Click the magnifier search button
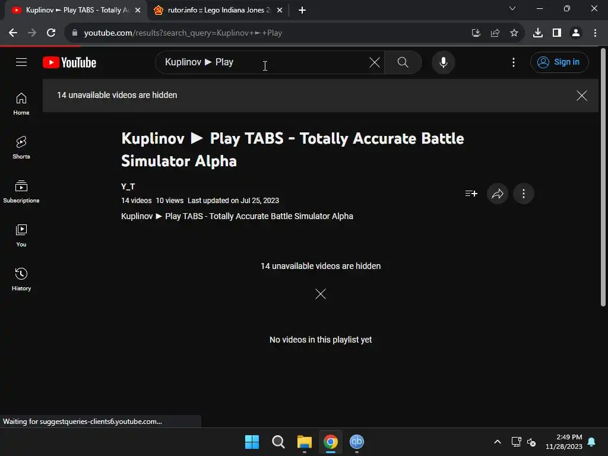Screen dimensions: 608x456 [403, 62]
